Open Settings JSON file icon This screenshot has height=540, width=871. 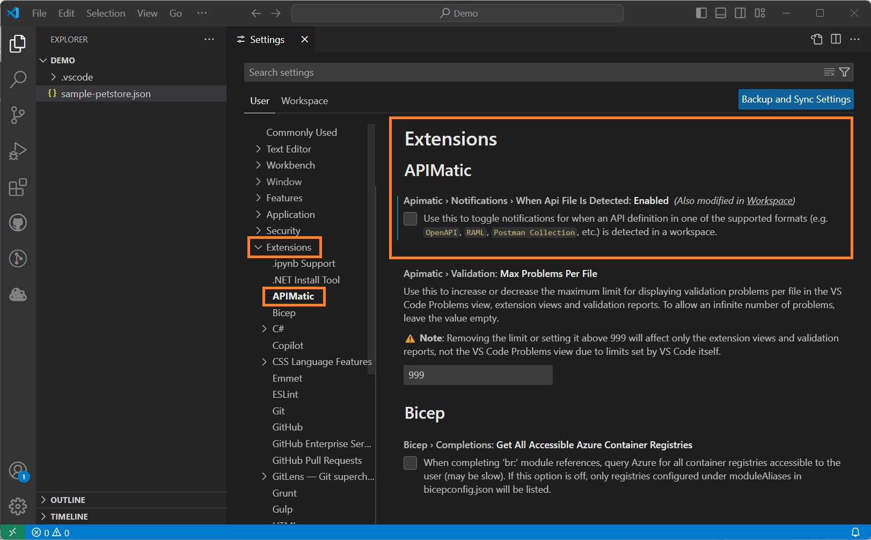point(817,39)
